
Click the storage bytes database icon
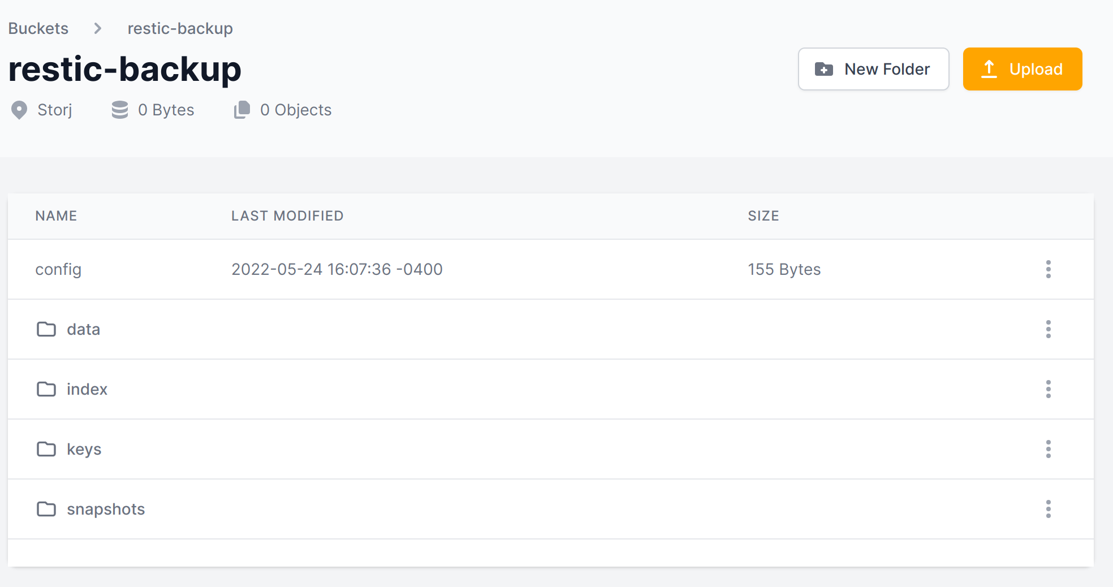[120, 110]
